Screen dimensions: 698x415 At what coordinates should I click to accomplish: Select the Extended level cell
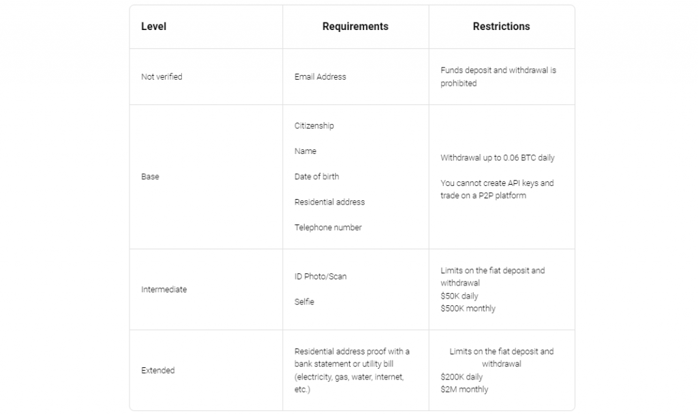pos(157,371)
